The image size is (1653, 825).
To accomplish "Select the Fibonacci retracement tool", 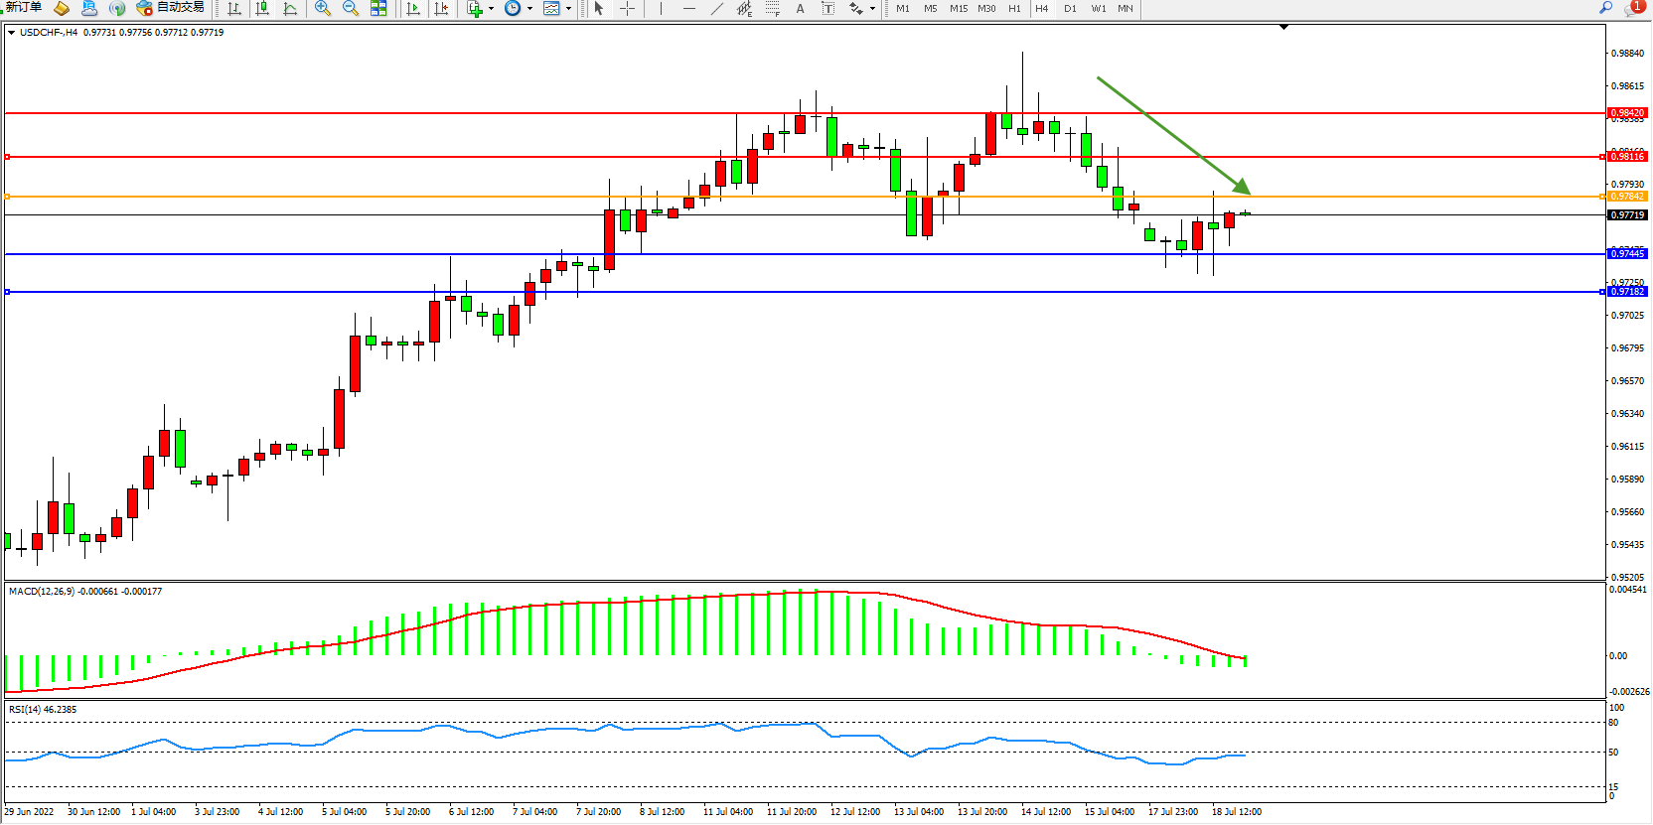I will [772, 9].
